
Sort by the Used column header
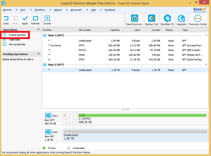pos(131,30)
